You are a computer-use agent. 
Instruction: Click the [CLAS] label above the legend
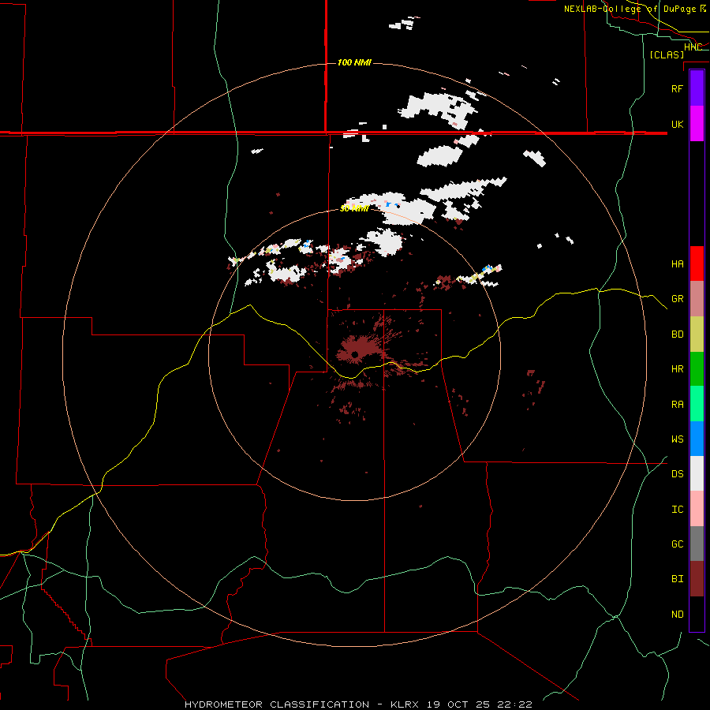coord(667,54)
